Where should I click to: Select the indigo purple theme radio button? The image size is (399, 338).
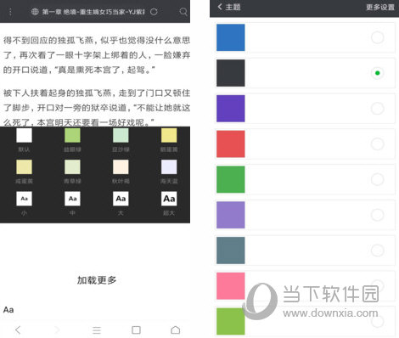[x=377, y=109]
